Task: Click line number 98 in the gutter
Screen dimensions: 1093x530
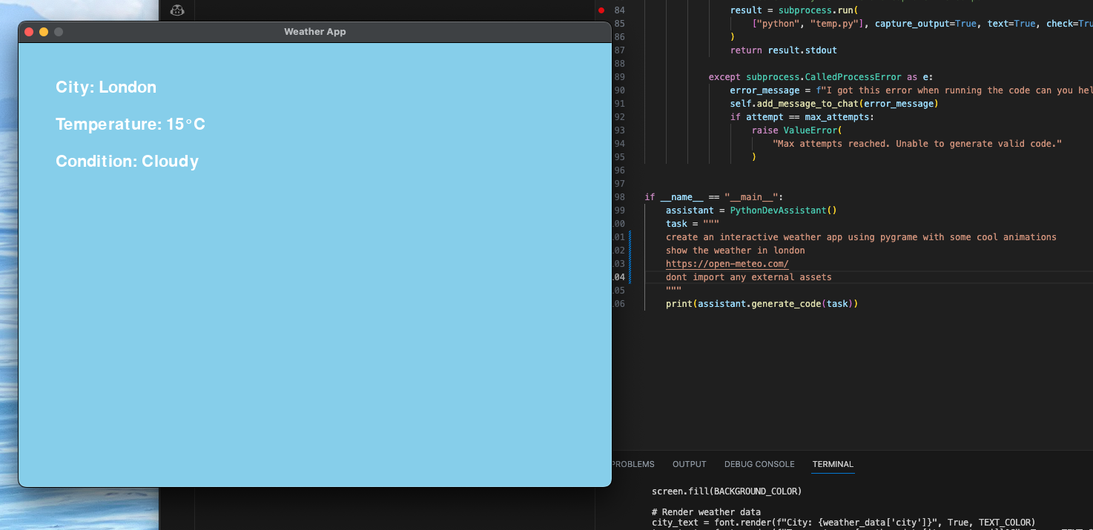Action: coord(619,197)
